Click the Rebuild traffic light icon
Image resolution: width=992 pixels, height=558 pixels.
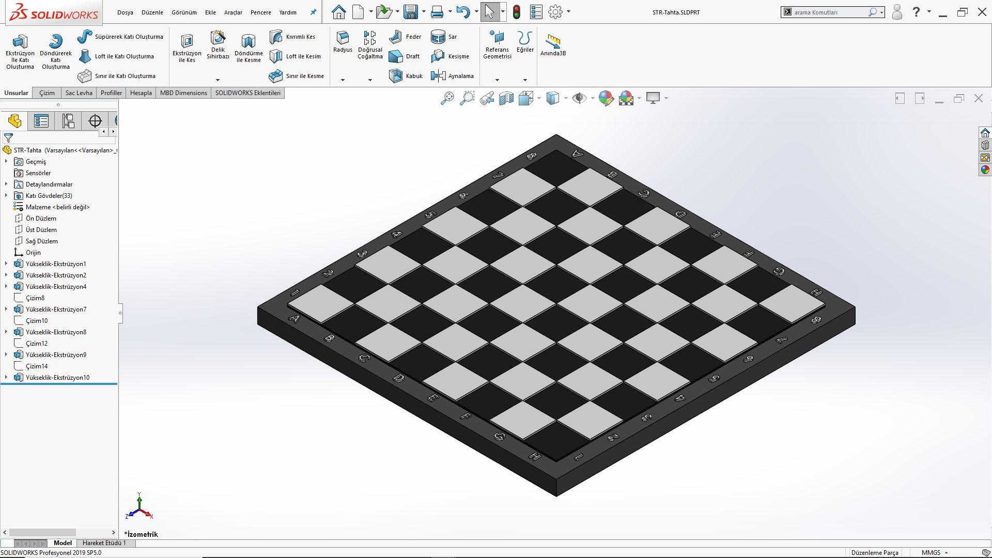pos(516,12)
